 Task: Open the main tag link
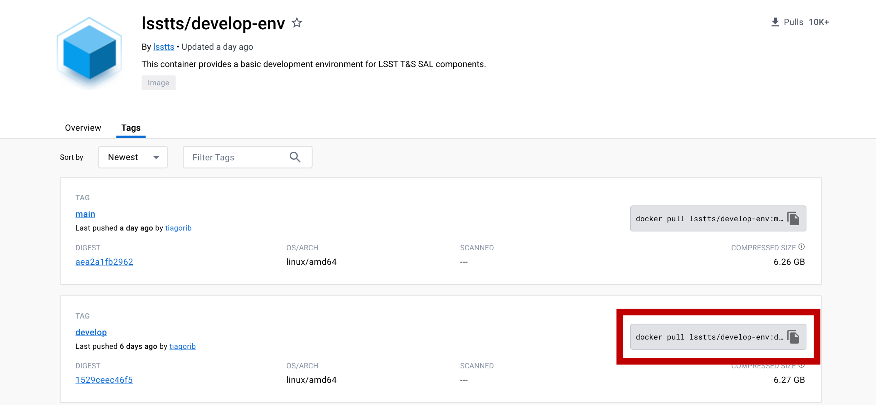85,214
